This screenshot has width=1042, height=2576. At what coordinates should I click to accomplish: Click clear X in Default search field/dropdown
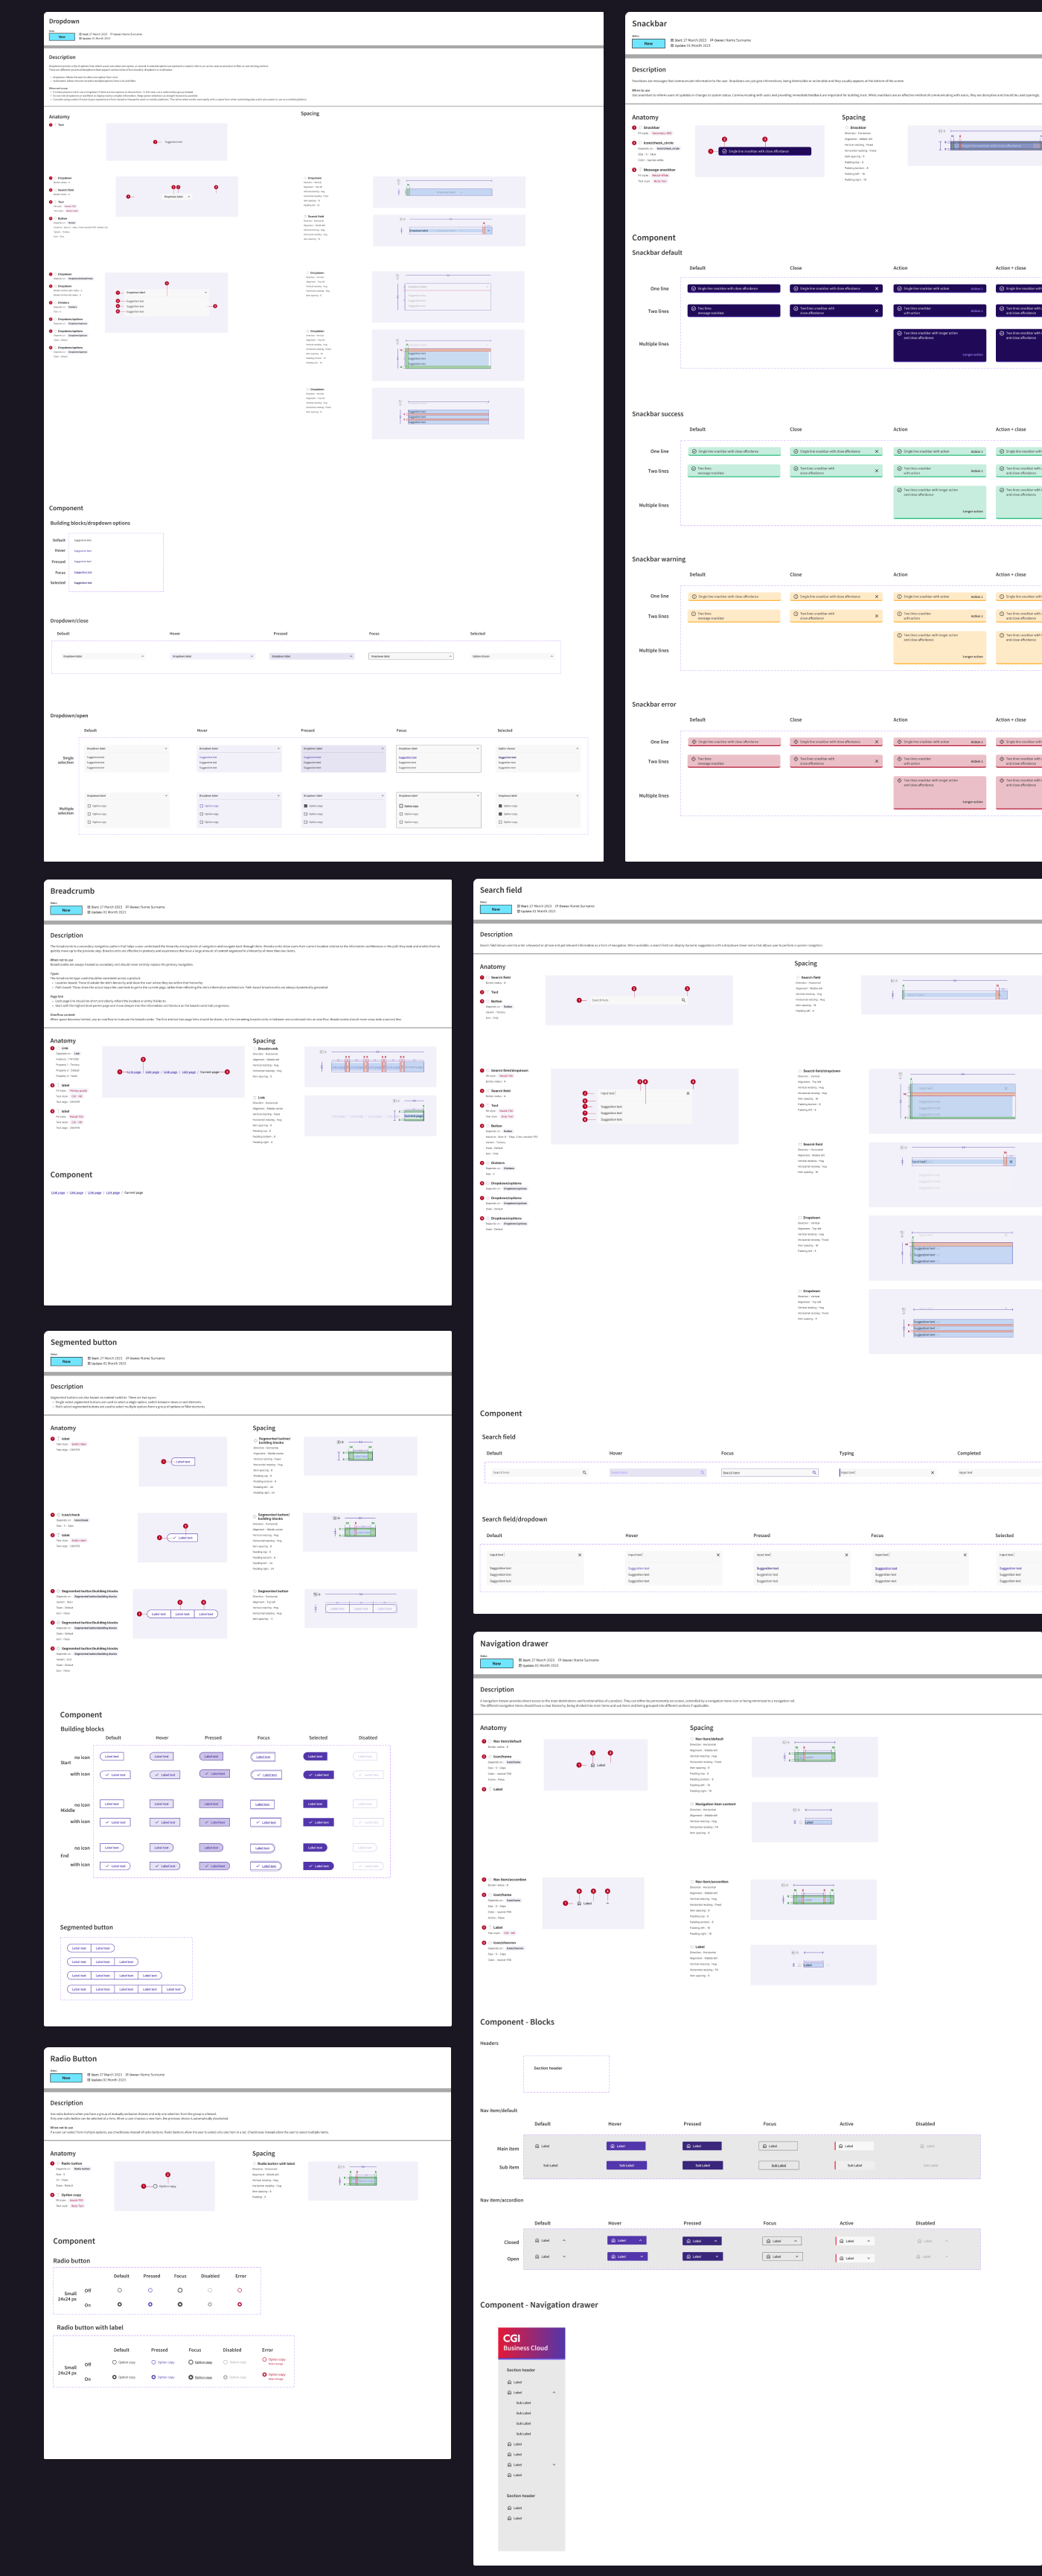pos(580,1555)
